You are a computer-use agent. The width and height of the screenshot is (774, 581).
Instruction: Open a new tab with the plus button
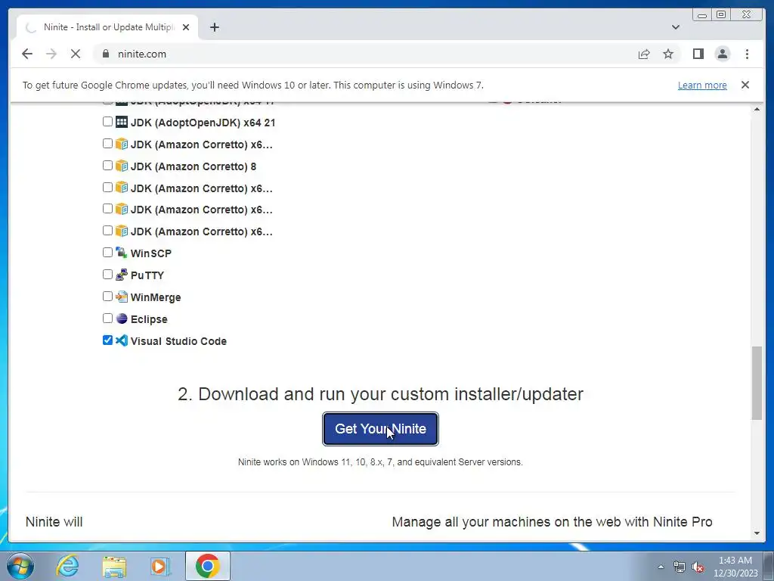214,27
